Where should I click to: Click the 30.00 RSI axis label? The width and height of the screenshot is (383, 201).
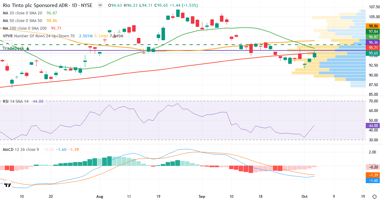pyautogui.click(x=374, y=140)
